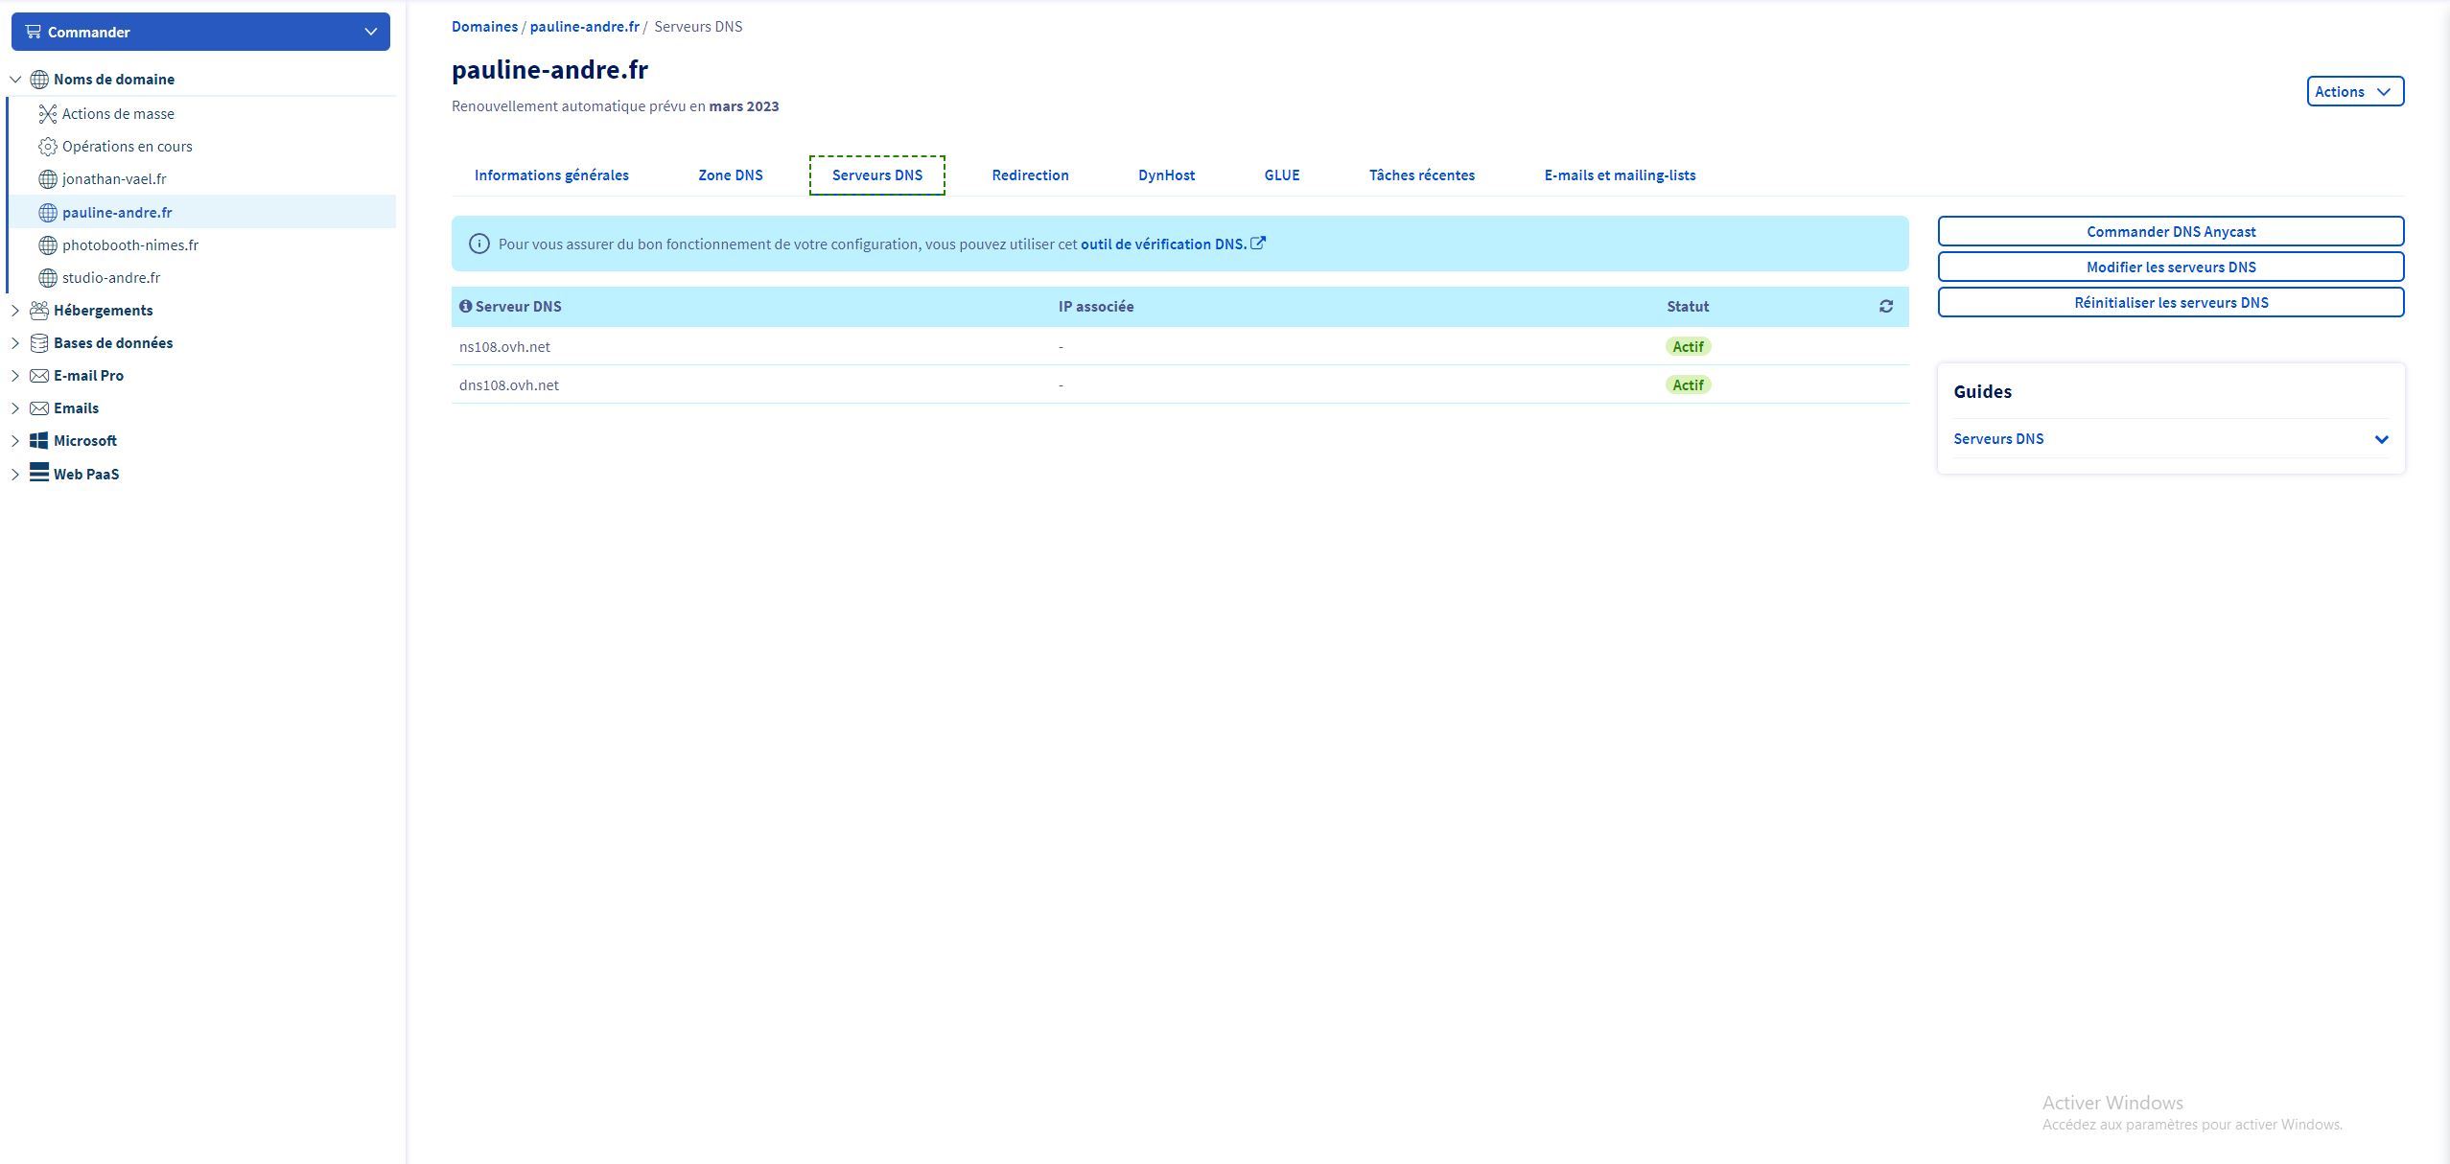Screen dimensions: 2450x1164
Task: Select photobooth-nimes.fr domain in sidebar
Action: click(130, 245)
